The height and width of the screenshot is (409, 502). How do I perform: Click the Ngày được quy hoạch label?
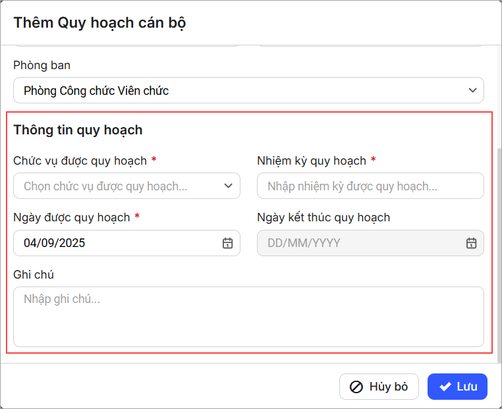click(x=72, y=217)
